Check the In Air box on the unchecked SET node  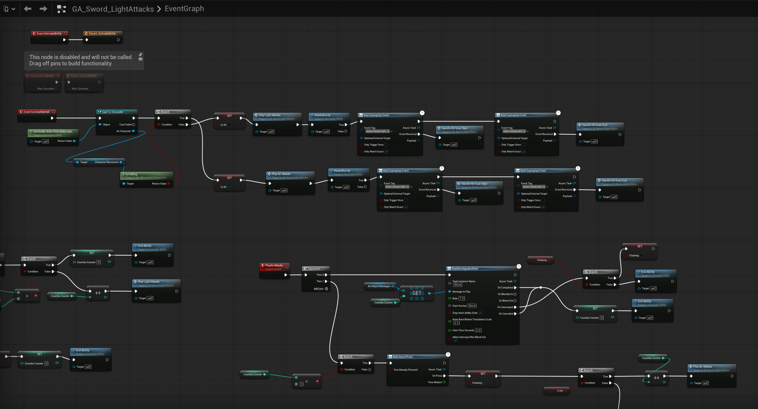click(230, 125)
